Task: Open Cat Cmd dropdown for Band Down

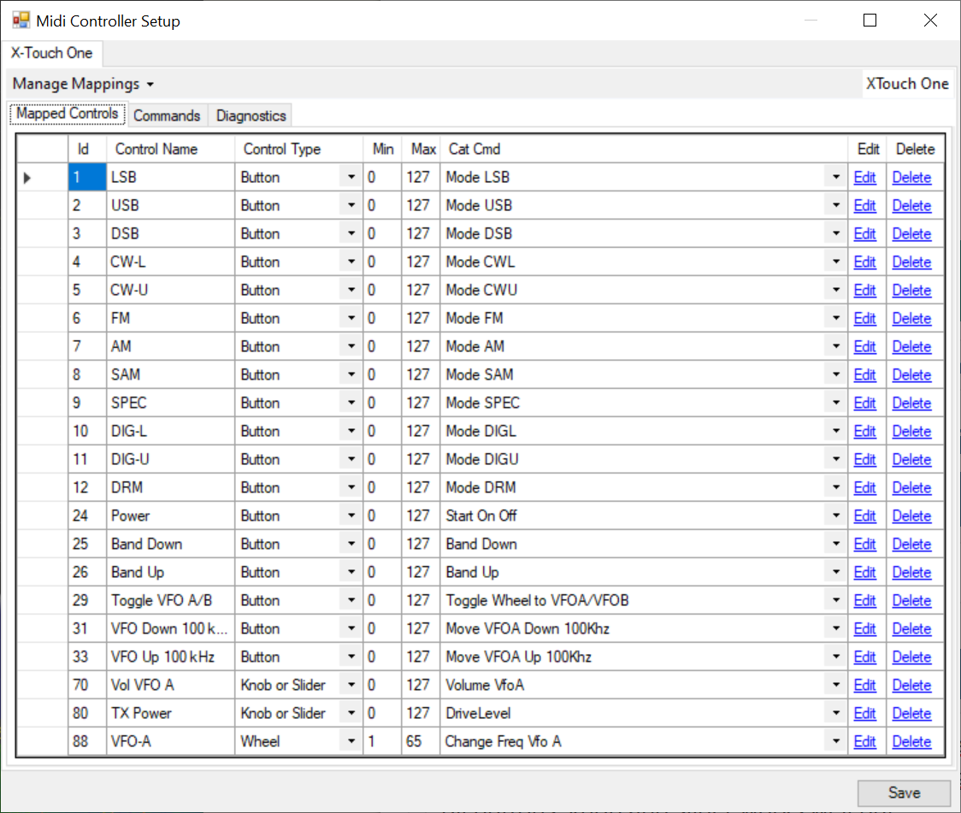Action: (836, 544)
